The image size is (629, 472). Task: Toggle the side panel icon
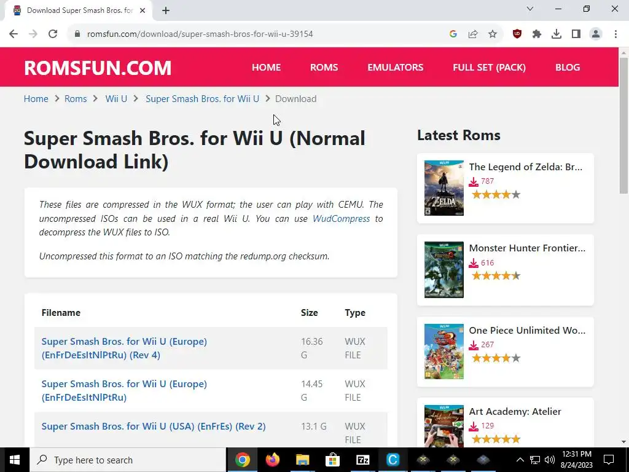point(576,34)
